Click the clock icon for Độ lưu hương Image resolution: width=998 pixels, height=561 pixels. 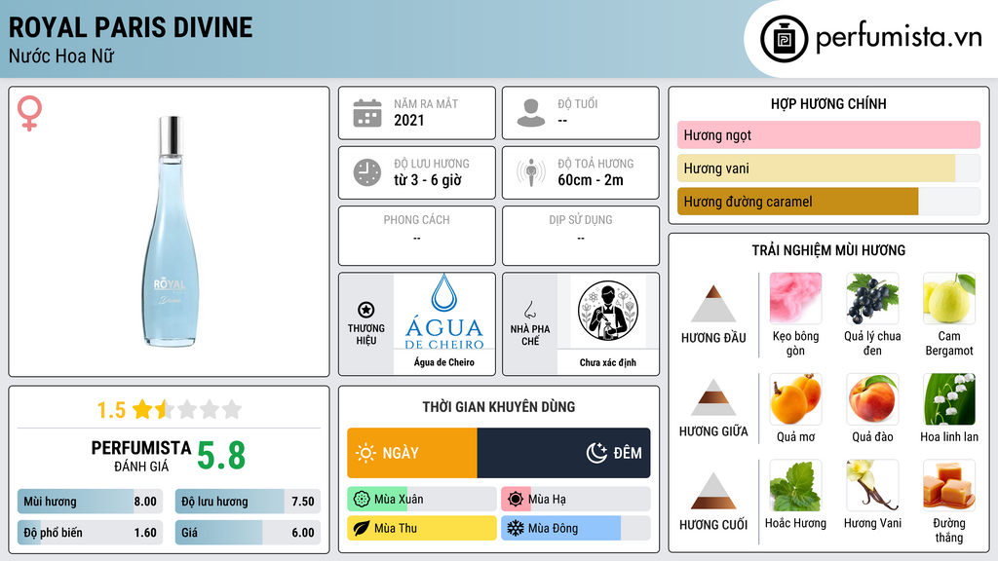[x=367, y=172]
